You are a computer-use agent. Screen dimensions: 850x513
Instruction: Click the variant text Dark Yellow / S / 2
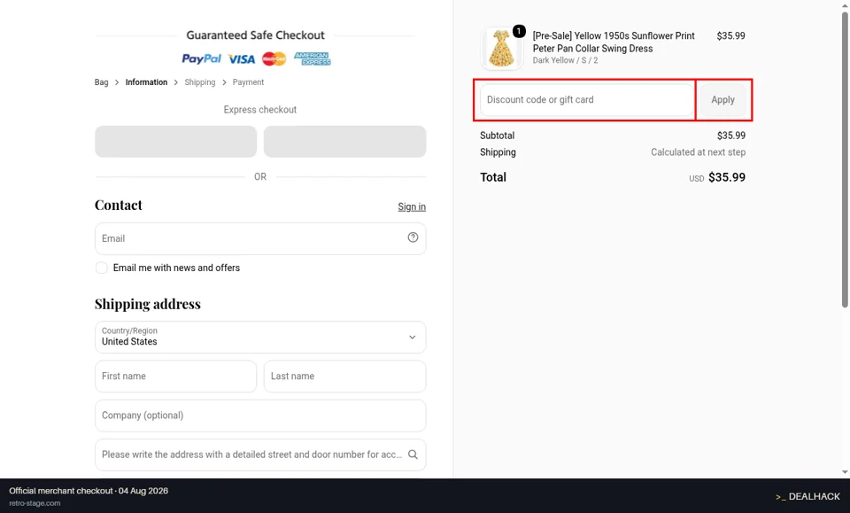point(565,60)
